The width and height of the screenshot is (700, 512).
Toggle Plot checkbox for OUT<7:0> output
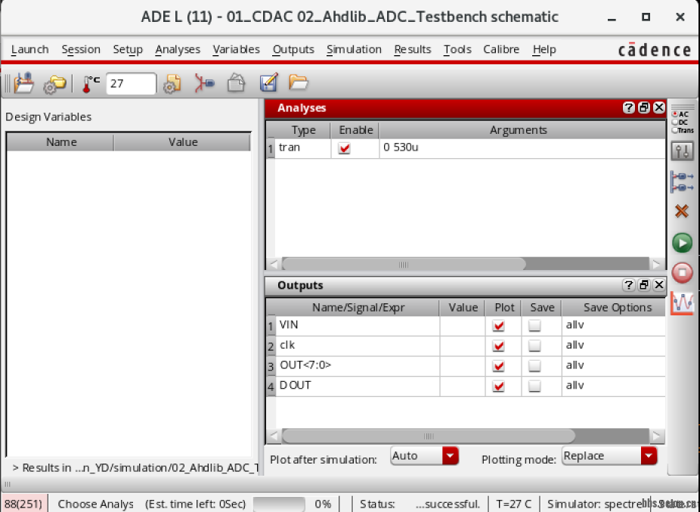point(499,366)
